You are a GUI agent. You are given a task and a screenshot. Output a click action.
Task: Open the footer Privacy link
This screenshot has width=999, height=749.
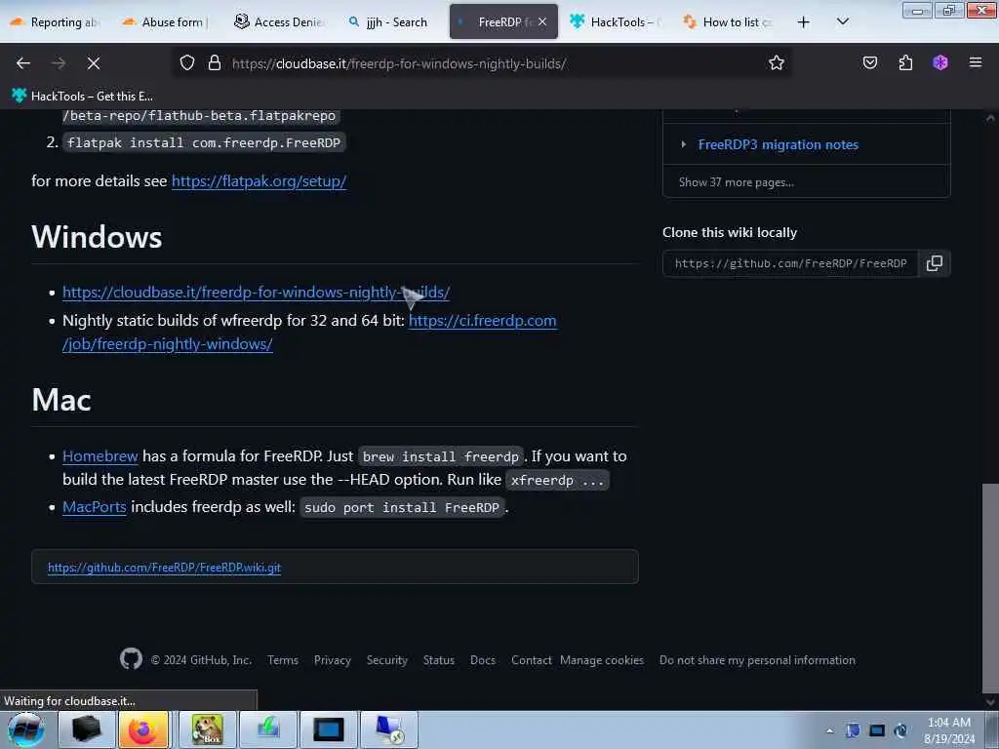coord(333,660)
